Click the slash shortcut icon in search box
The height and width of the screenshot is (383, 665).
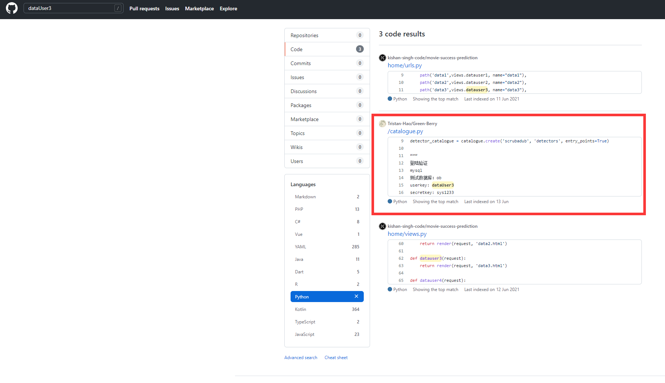click(x=118, y=8)
